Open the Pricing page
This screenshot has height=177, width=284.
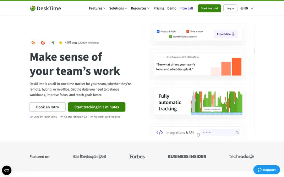159,8
